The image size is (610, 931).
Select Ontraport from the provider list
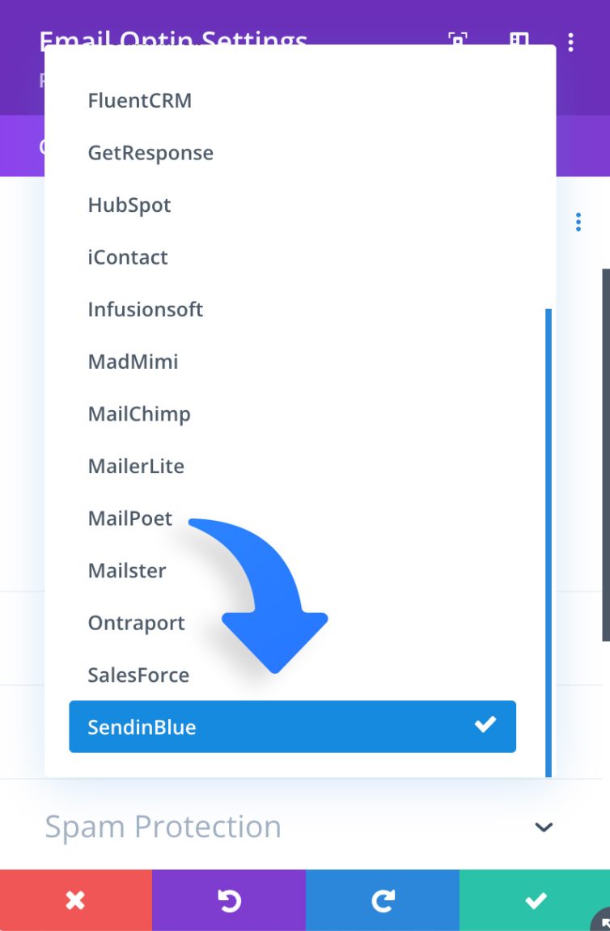click(135, 623)
